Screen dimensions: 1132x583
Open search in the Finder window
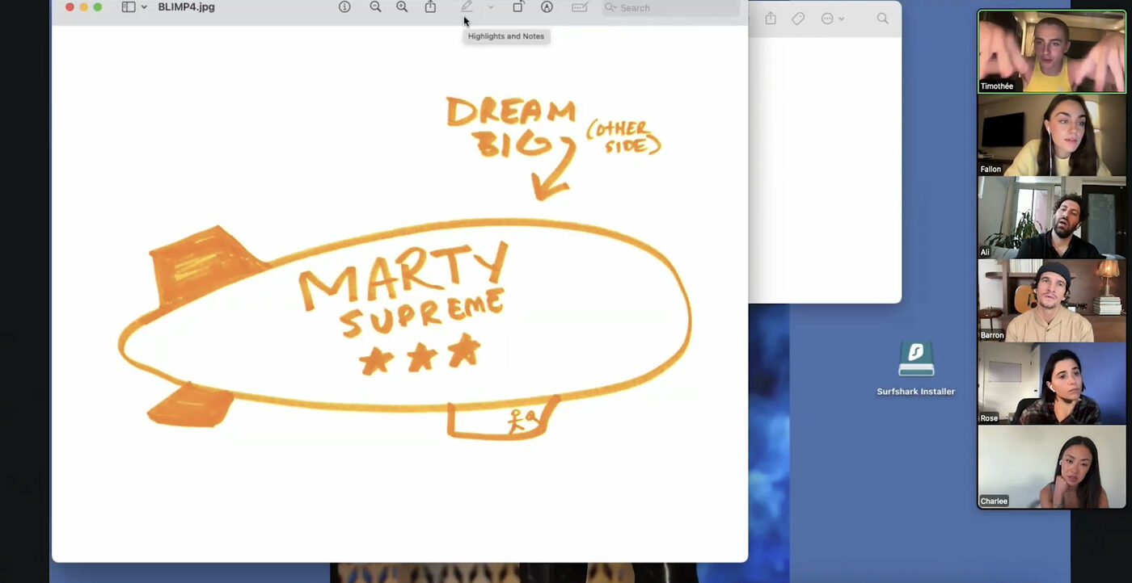(882, 19)
